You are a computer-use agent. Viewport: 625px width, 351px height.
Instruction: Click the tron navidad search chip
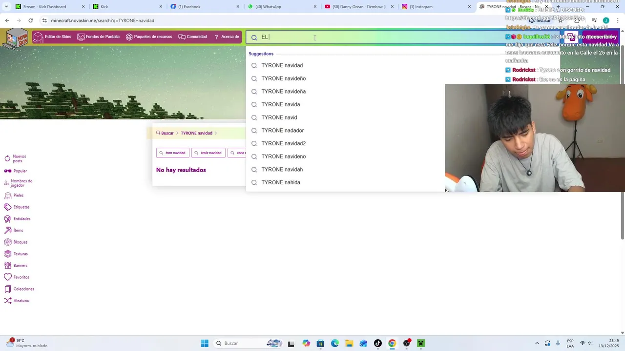tap(173, 153)
